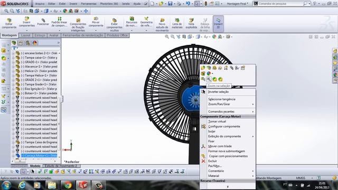Select Alavanca<1> tree item
Viewport: 338px width, 190px height.
(39, 66)
